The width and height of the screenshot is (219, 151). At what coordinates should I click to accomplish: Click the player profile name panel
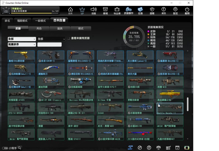coord(30,11)
